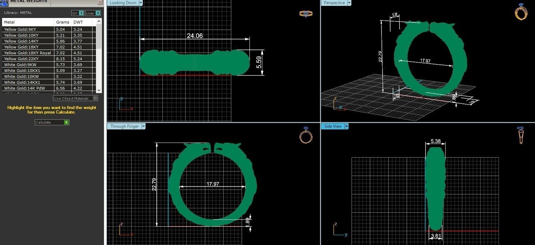Image resolution: width=535 pixels, height=245 pixels.
Task: Click the Library: METAL label
Action: [x=18, y=13]
